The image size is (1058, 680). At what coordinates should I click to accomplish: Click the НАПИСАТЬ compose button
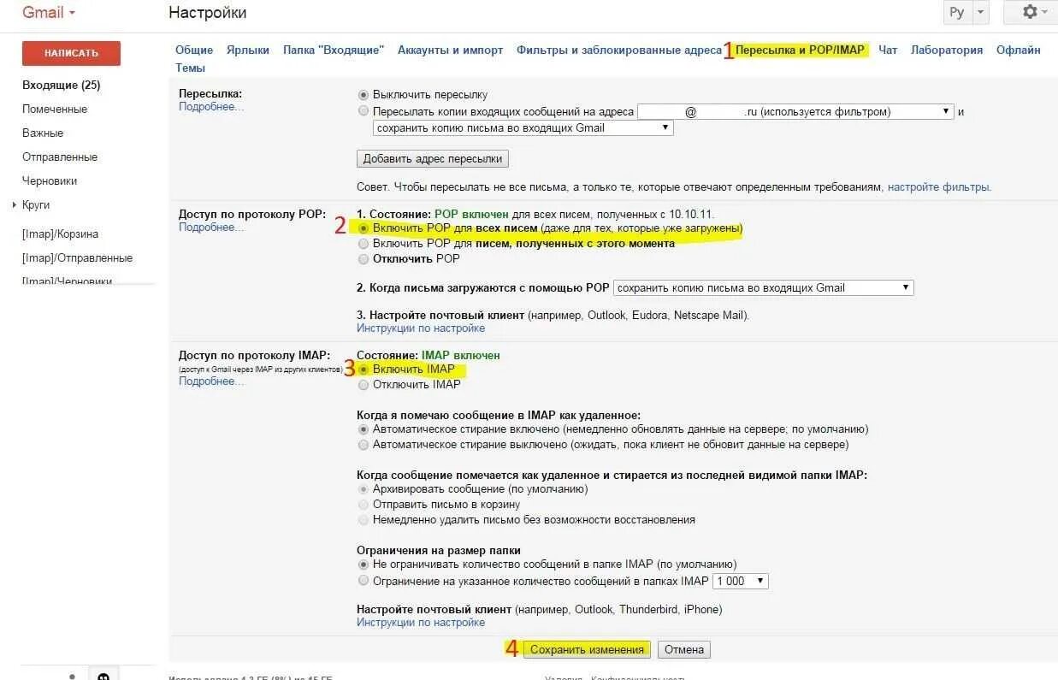pyautogui.click(x=71, y=53)
